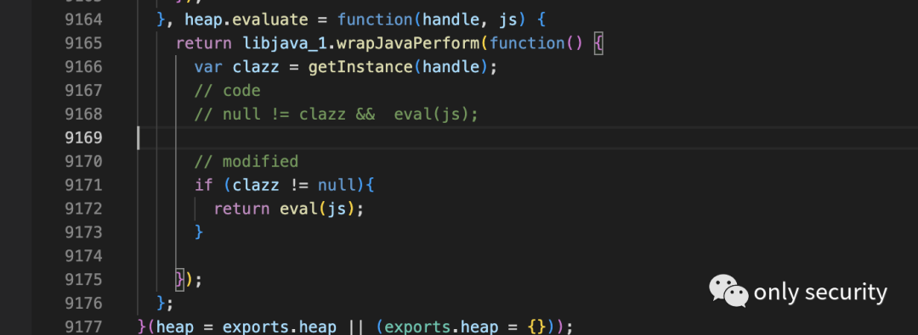
Task: Click line number 9171 in the gutter
Action: (x=83, y=186)
